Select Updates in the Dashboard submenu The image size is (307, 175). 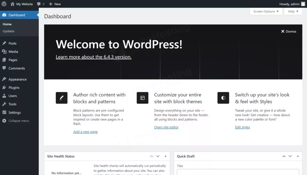pyautogui.click(x=8, y=31)
